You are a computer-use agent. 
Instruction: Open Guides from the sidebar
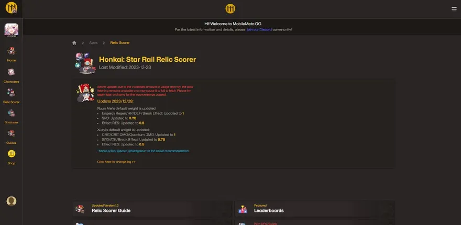click(x=11, y=134)
